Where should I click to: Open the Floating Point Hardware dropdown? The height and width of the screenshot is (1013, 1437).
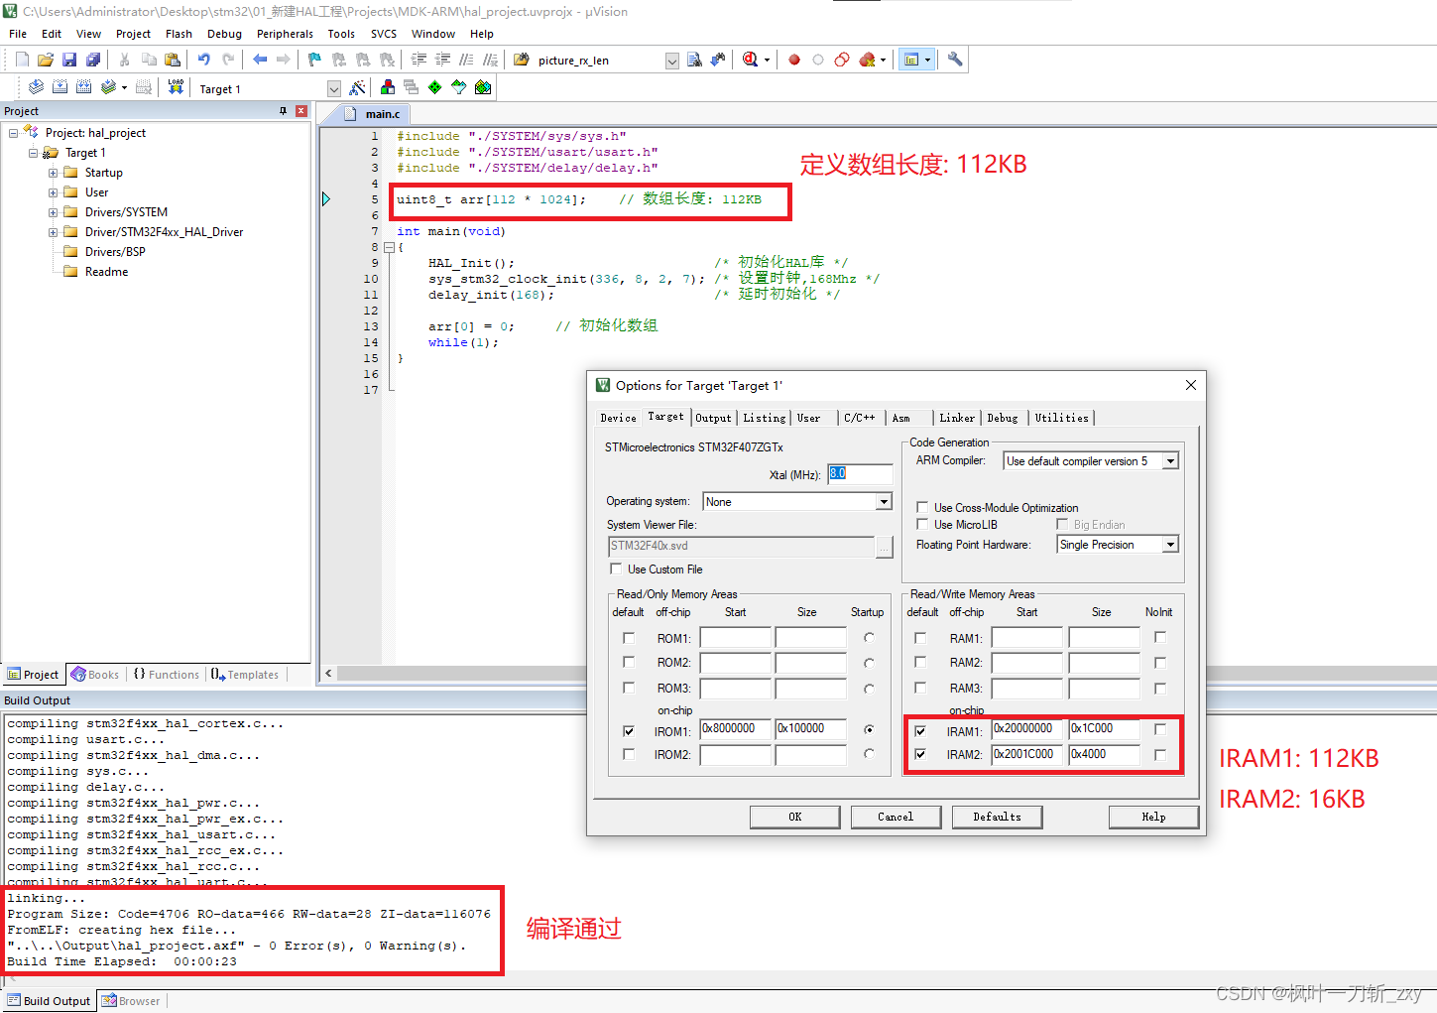pyautogui.click(x=1169, y=544)
